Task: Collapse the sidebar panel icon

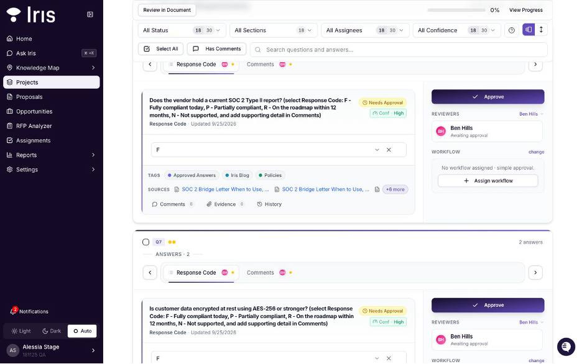Action: click(90, 14)
